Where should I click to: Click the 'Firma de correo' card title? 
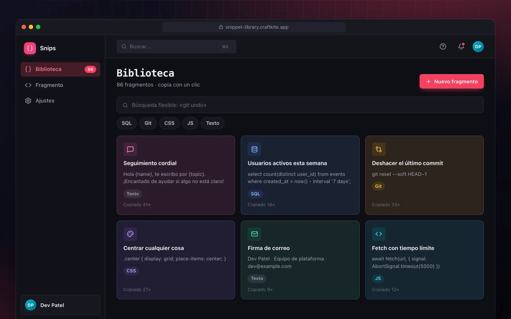pos(269,248)
